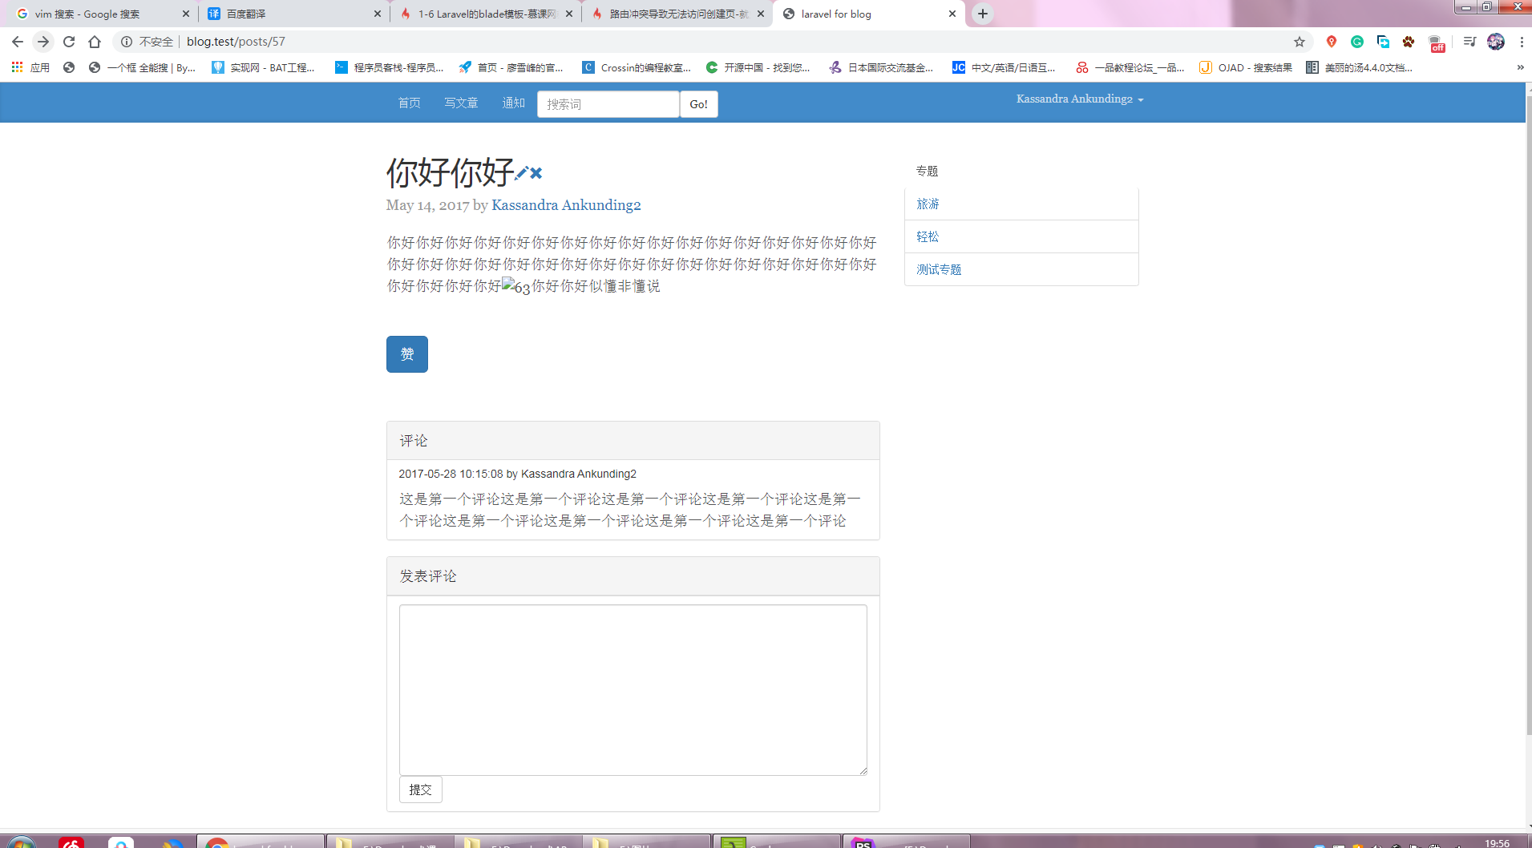Click the site security info icon
This screenshot has width=1532, height=848.
coord(127,42)
